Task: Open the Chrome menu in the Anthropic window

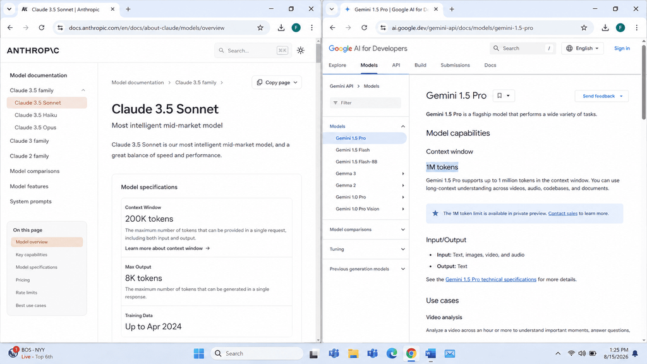Action: coord(311,28)
